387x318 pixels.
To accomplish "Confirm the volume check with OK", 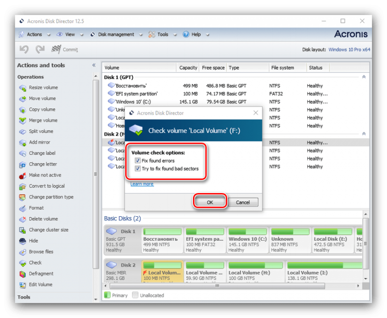I will pos(210,202).
